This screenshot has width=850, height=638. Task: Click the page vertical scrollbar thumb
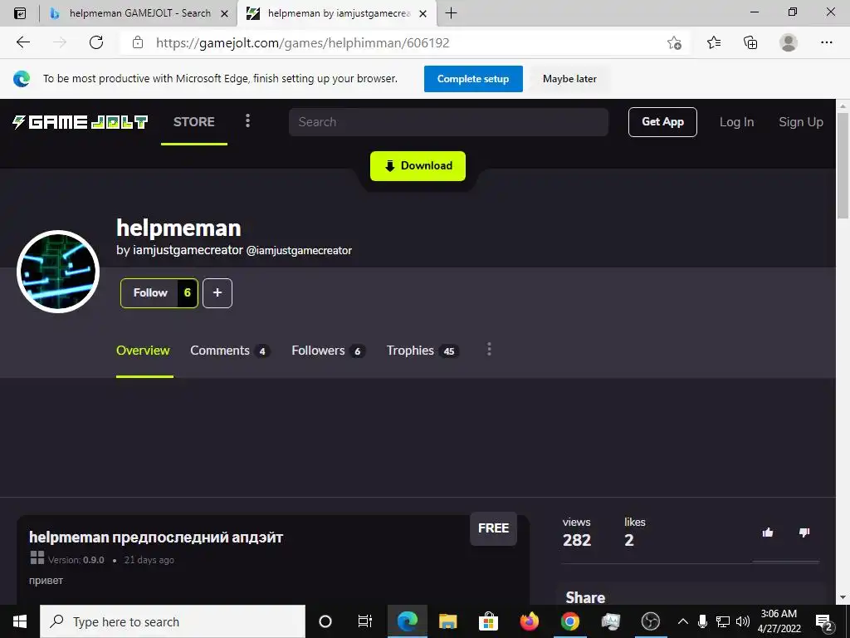843,165
